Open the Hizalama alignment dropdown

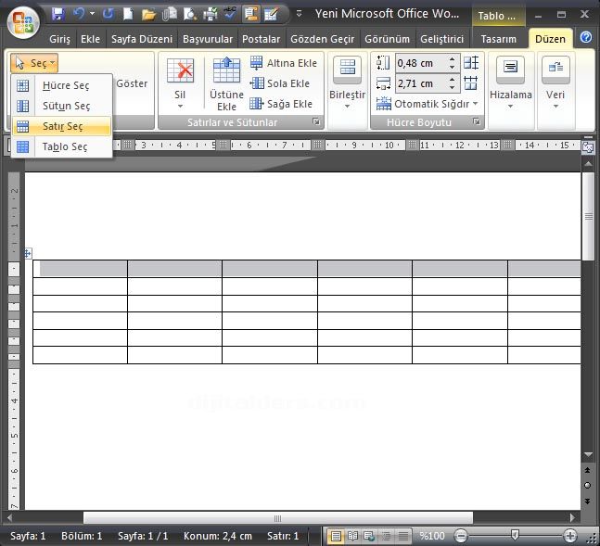click(510, 83)
